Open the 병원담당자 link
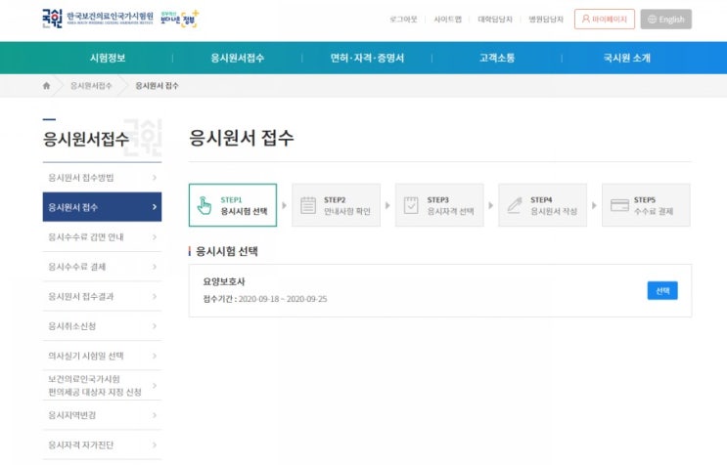This screenshot has height=465, width=727. coord(546,19)
